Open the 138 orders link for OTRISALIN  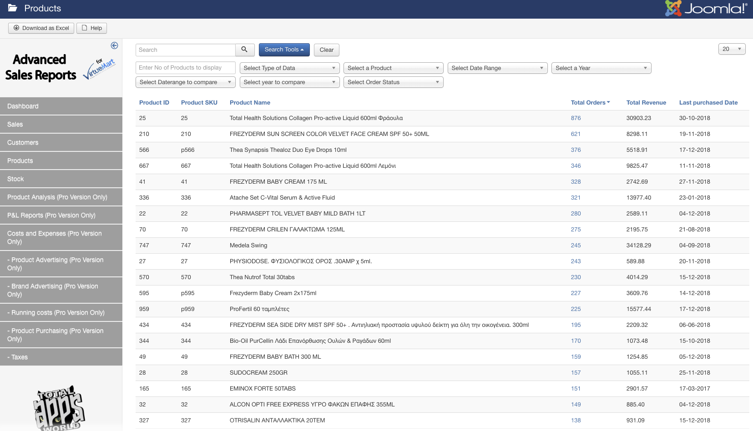coord(576,421)
